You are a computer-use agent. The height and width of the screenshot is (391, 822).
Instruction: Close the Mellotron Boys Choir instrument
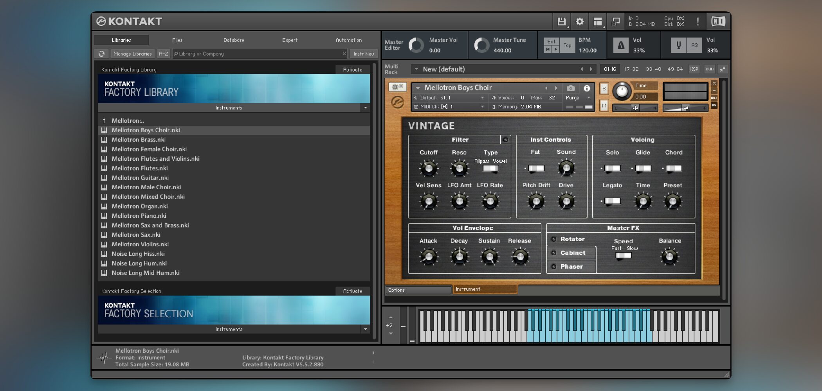[x=714, y=83]
